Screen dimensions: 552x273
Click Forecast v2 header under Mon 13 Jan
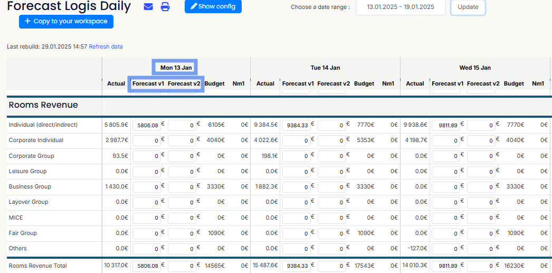[x=184, y=83]
